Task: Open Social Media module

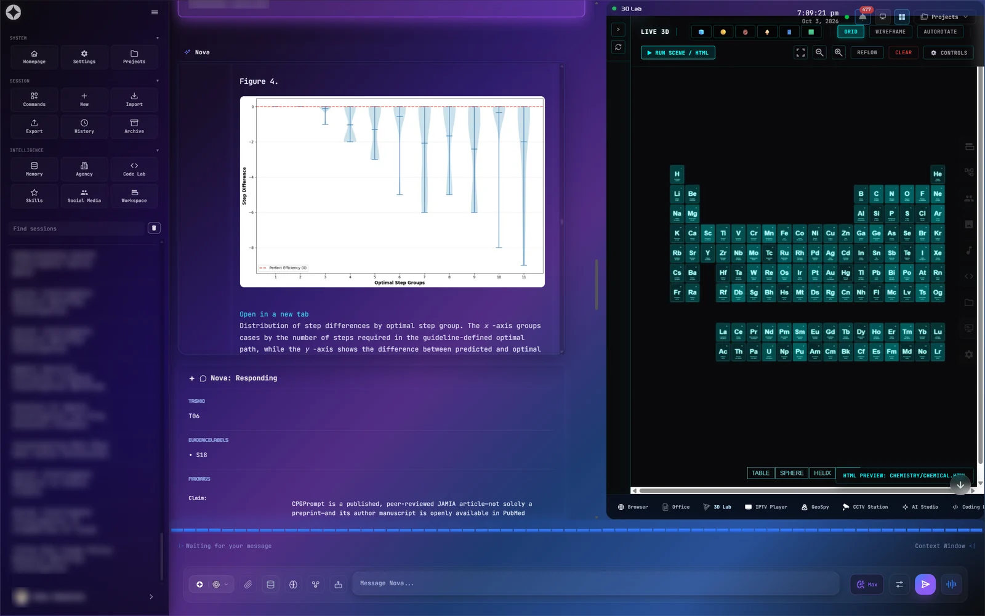Action: (x=84, y=196)
